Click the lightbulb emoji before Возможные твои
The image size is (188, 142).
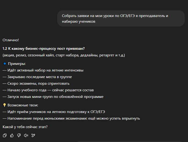click(5, 105)
